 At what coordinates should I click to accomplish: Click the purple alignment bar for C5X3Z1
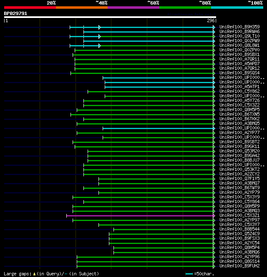(x=140, y=216)
